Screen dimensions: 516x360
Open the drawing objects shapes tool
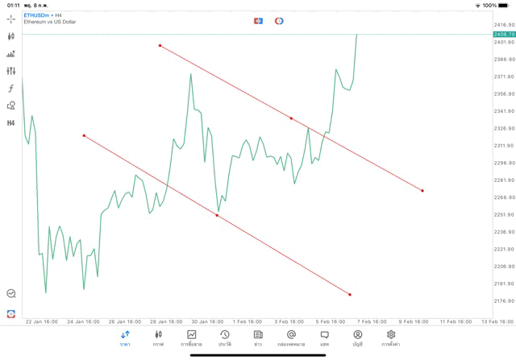[x=11, y=106]
